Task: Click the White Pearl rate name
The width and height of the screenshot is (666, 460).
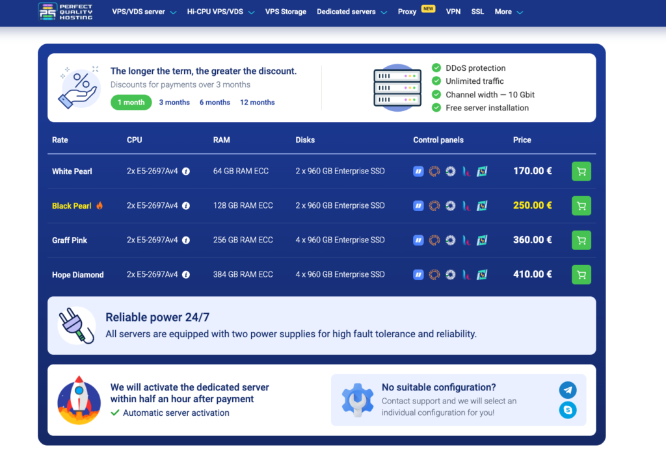Action: coord(72,172)
